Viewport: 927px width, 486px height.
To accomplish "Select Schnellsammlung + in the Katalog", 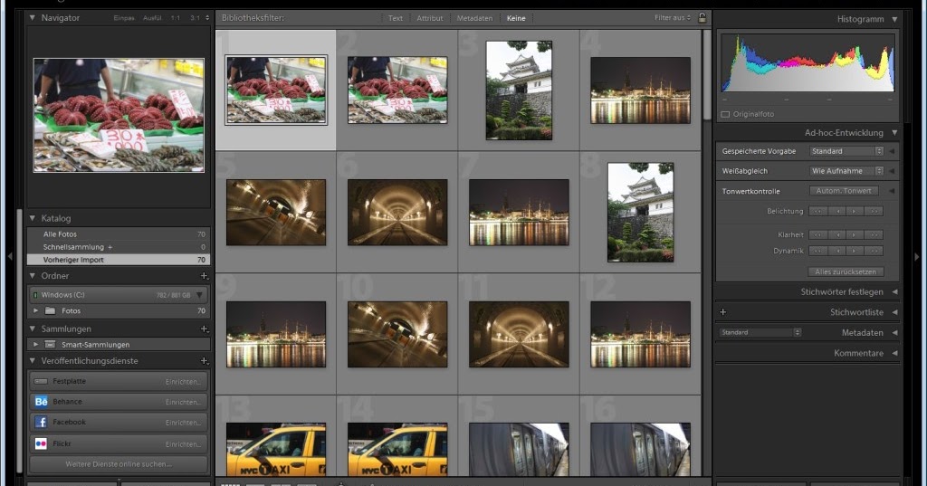I will coord(119,247).
